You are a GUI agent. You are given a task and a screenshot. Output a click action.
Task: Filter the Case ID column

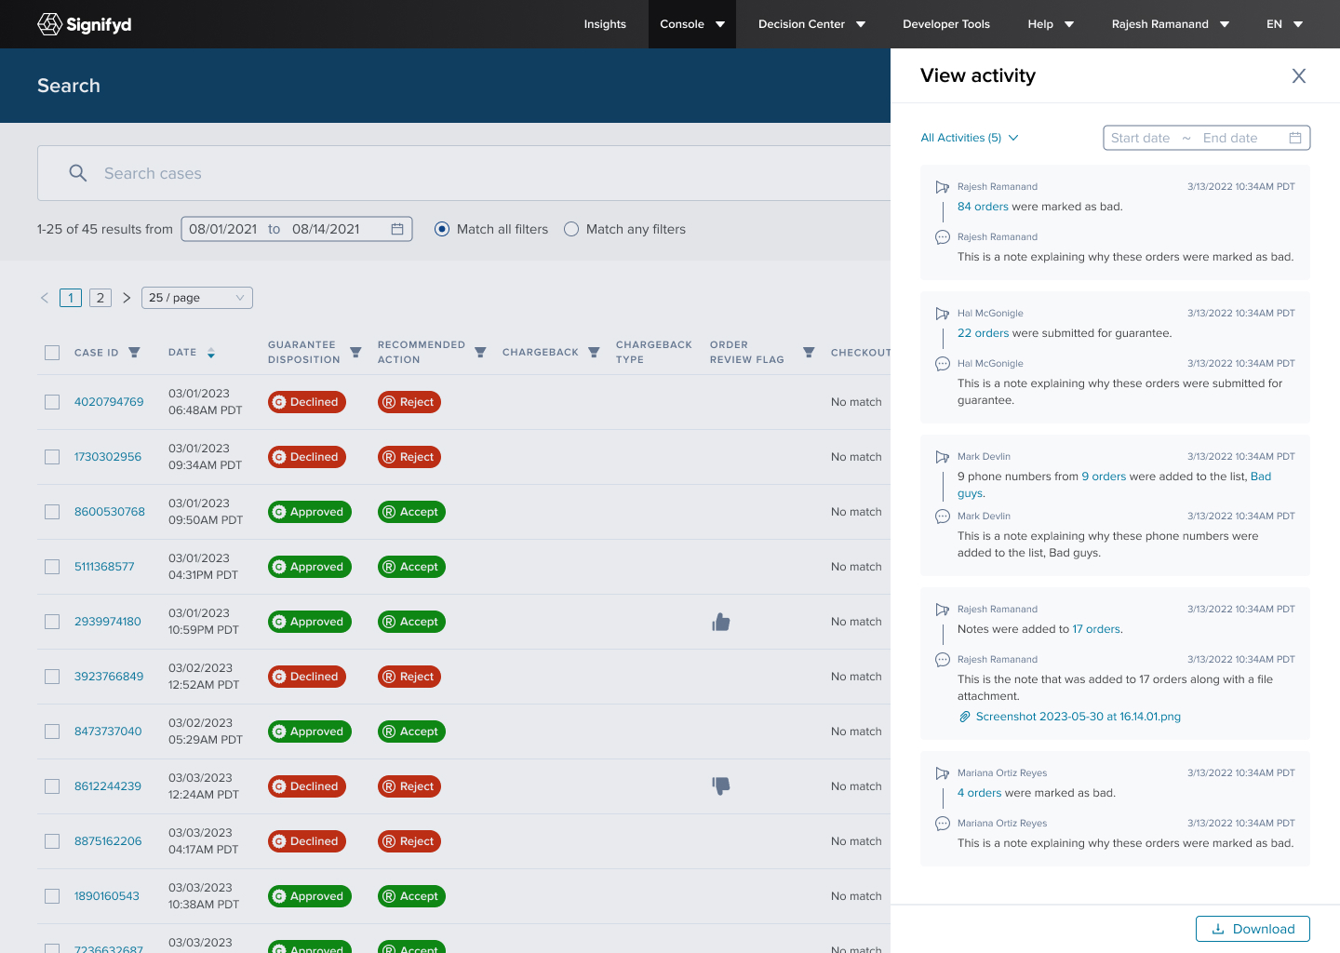point(134,352)
